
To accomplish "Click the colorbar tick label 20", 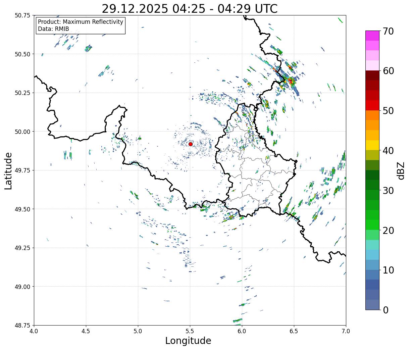I will [388, 230].
